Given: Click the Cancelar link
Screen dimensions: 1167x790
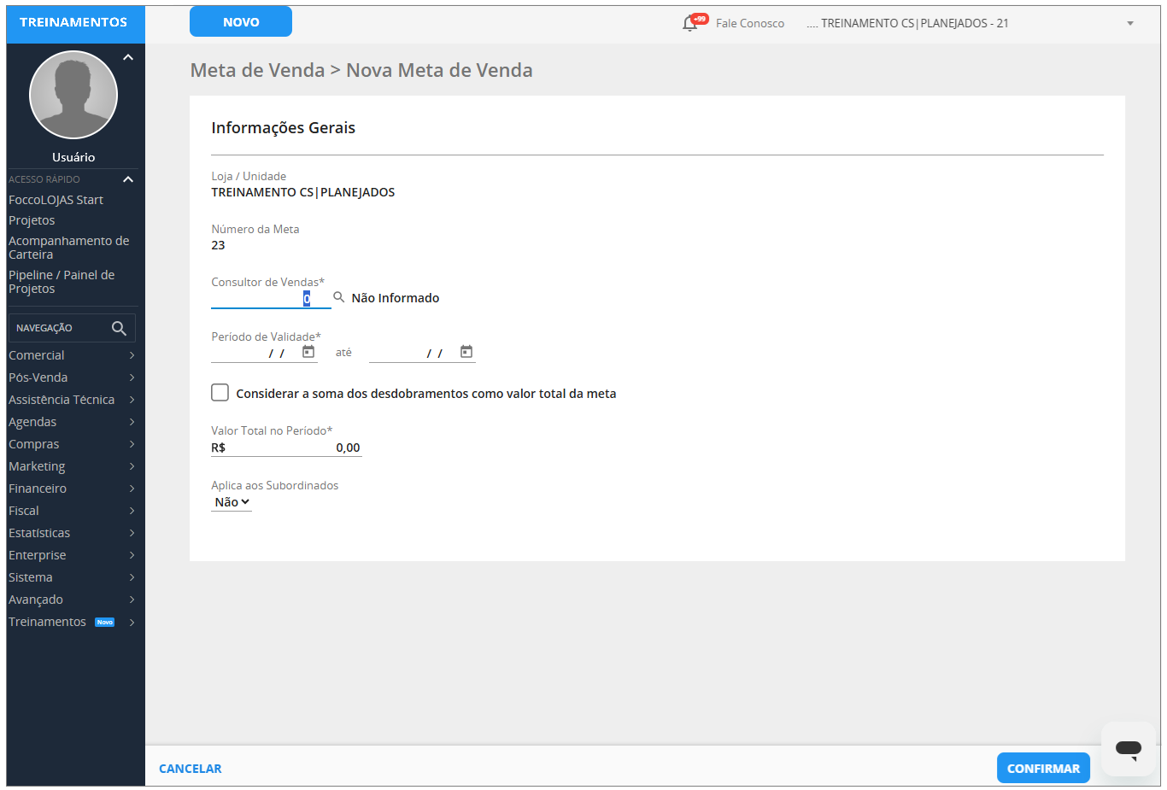Looking at the screenshot, I should 191,769.
